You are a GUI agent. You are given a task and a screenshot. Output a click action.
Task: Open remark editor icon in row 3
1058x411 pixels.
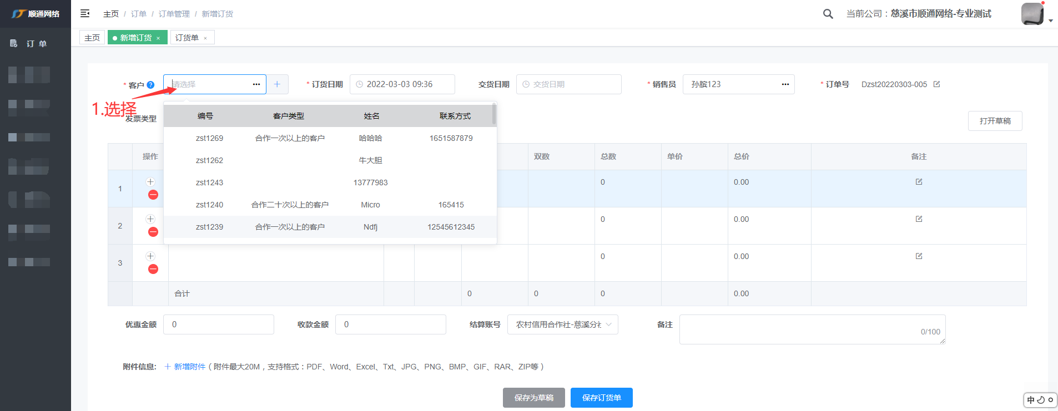[x=919, y=256]
